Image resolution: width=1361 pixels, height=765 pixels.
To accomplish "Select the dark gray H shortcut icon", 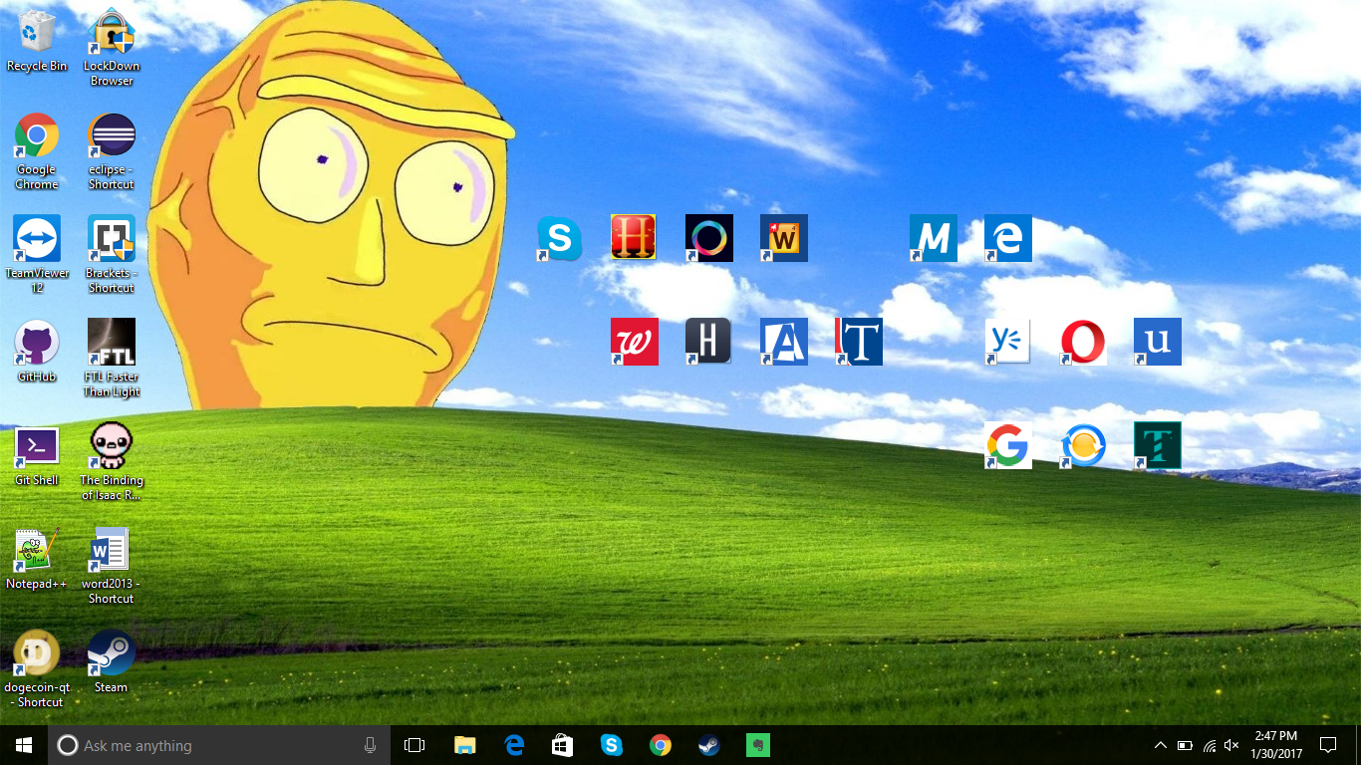I will (709, 342).
